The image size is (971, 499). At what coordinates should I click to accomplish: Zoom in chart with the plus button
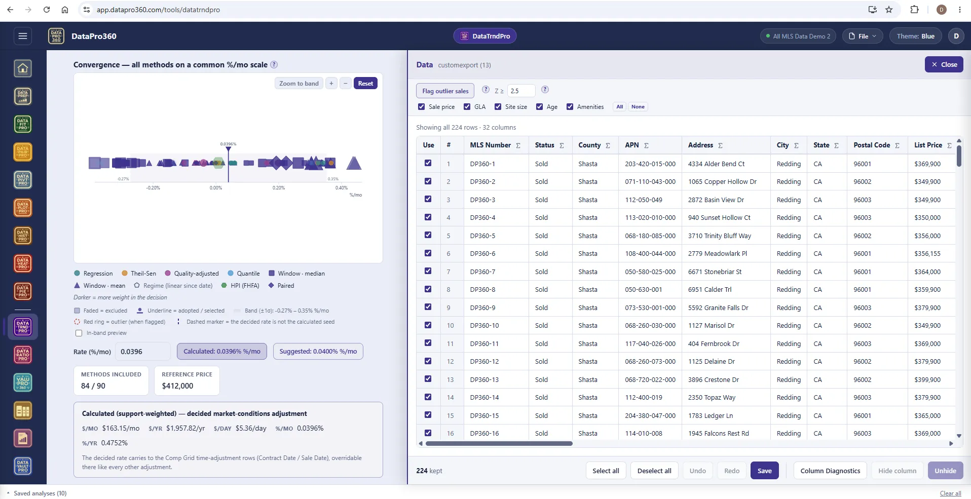click(x=331, y=84)
